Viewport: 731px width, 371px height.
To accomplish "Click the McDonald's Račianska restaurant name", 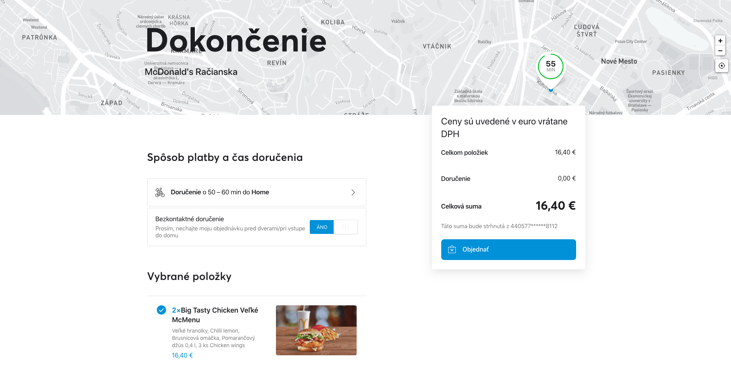I will tap(191, 72).
